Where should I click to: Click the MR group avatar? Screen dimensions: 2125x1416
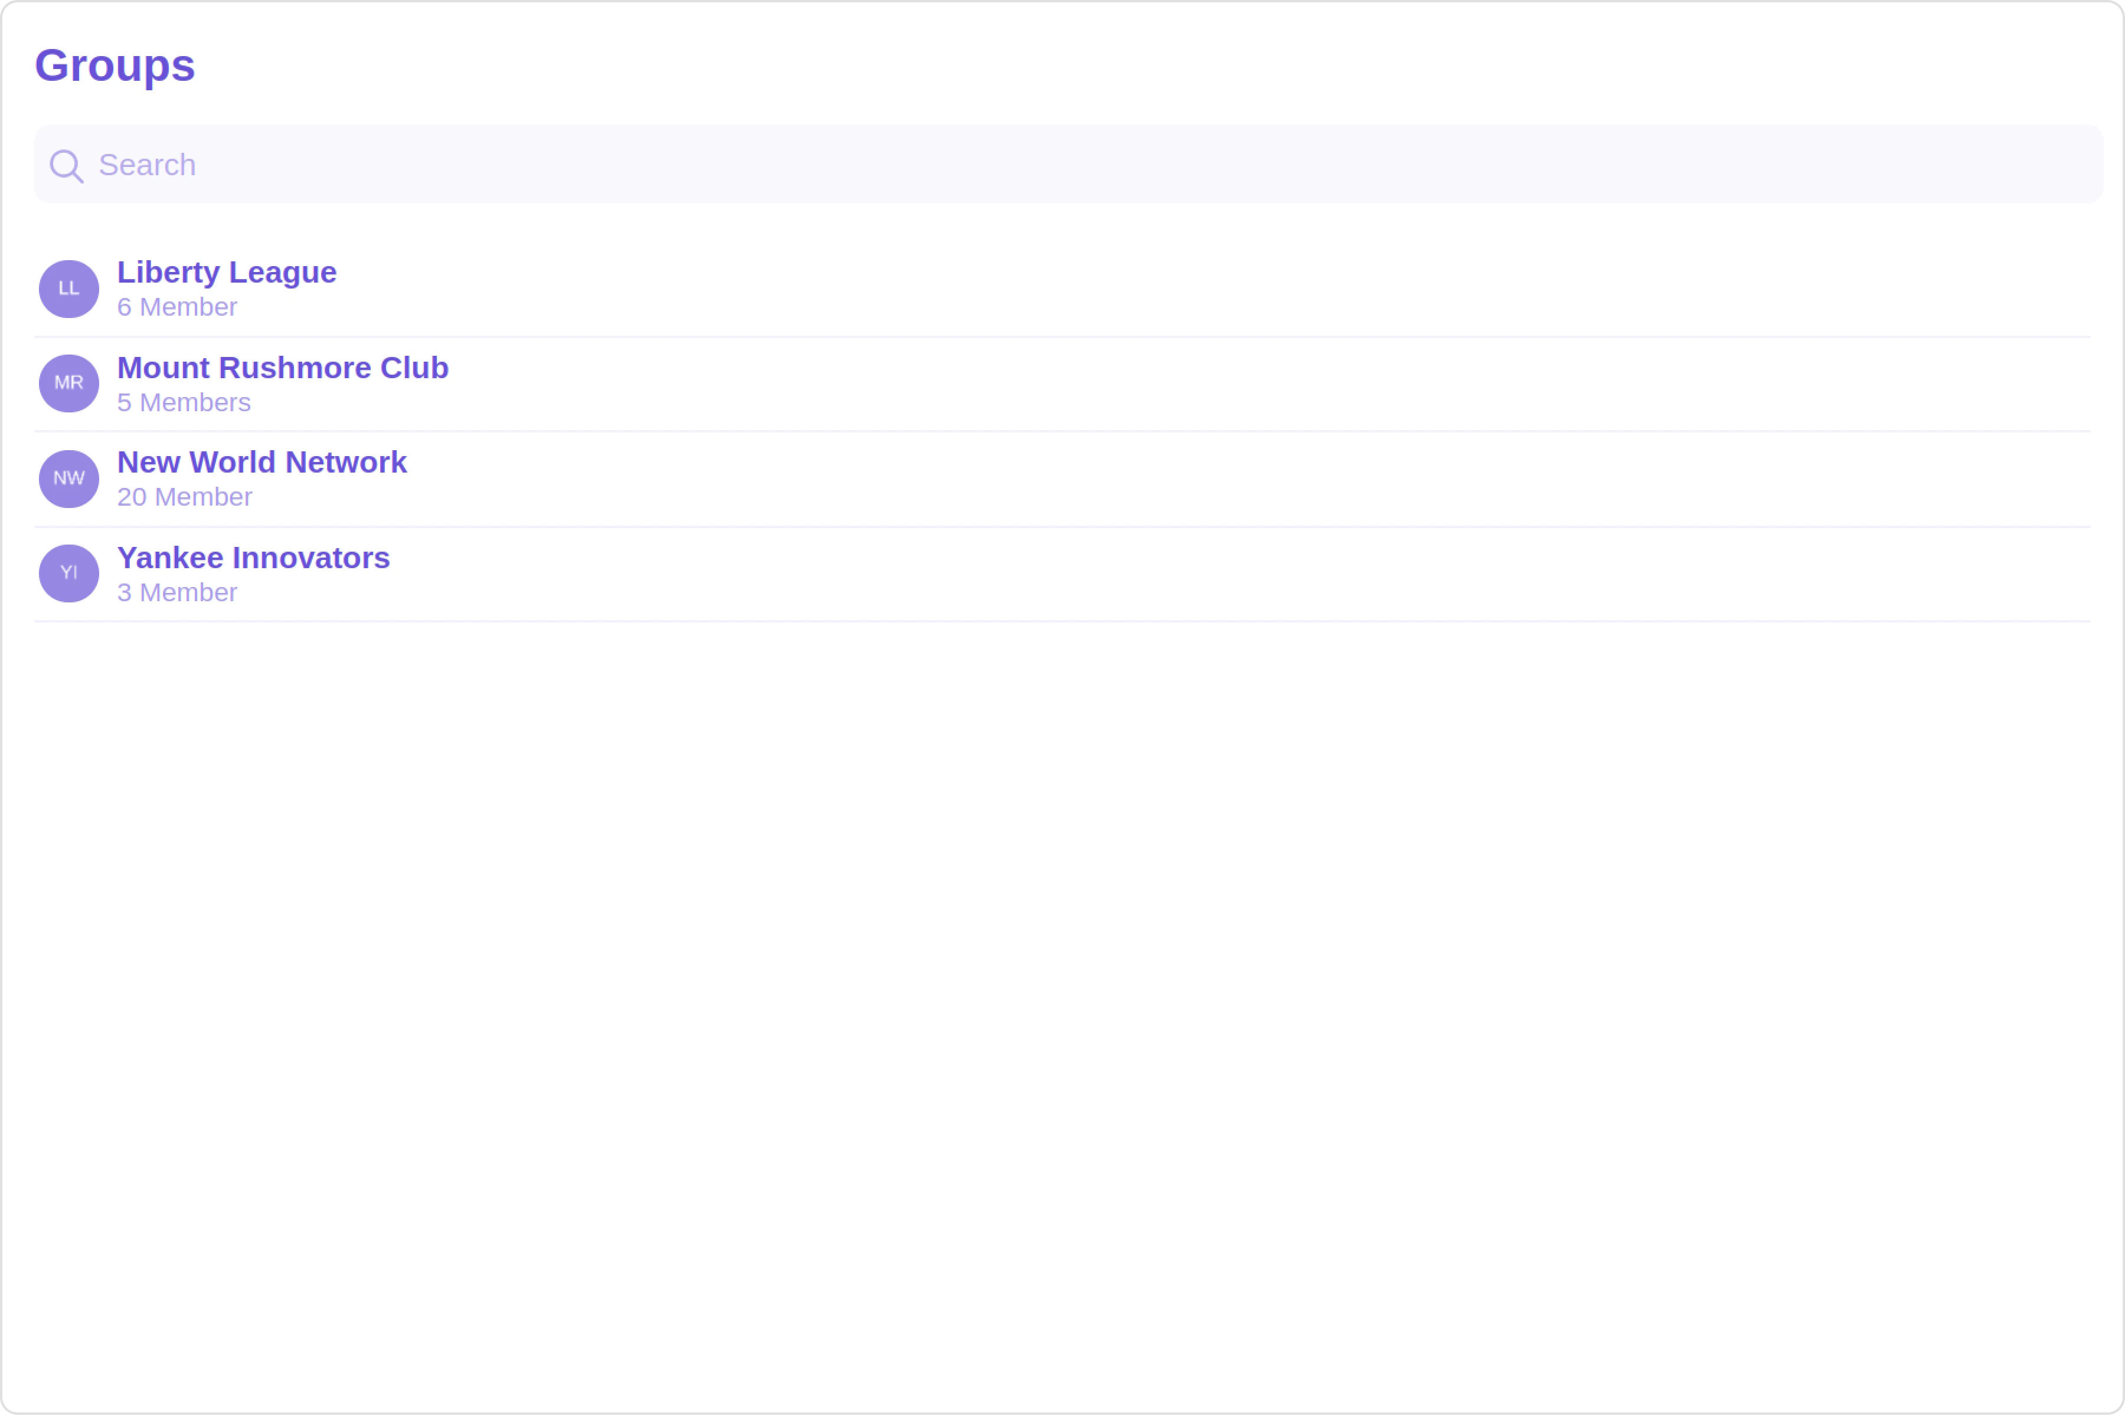click(x=68, y=384)
